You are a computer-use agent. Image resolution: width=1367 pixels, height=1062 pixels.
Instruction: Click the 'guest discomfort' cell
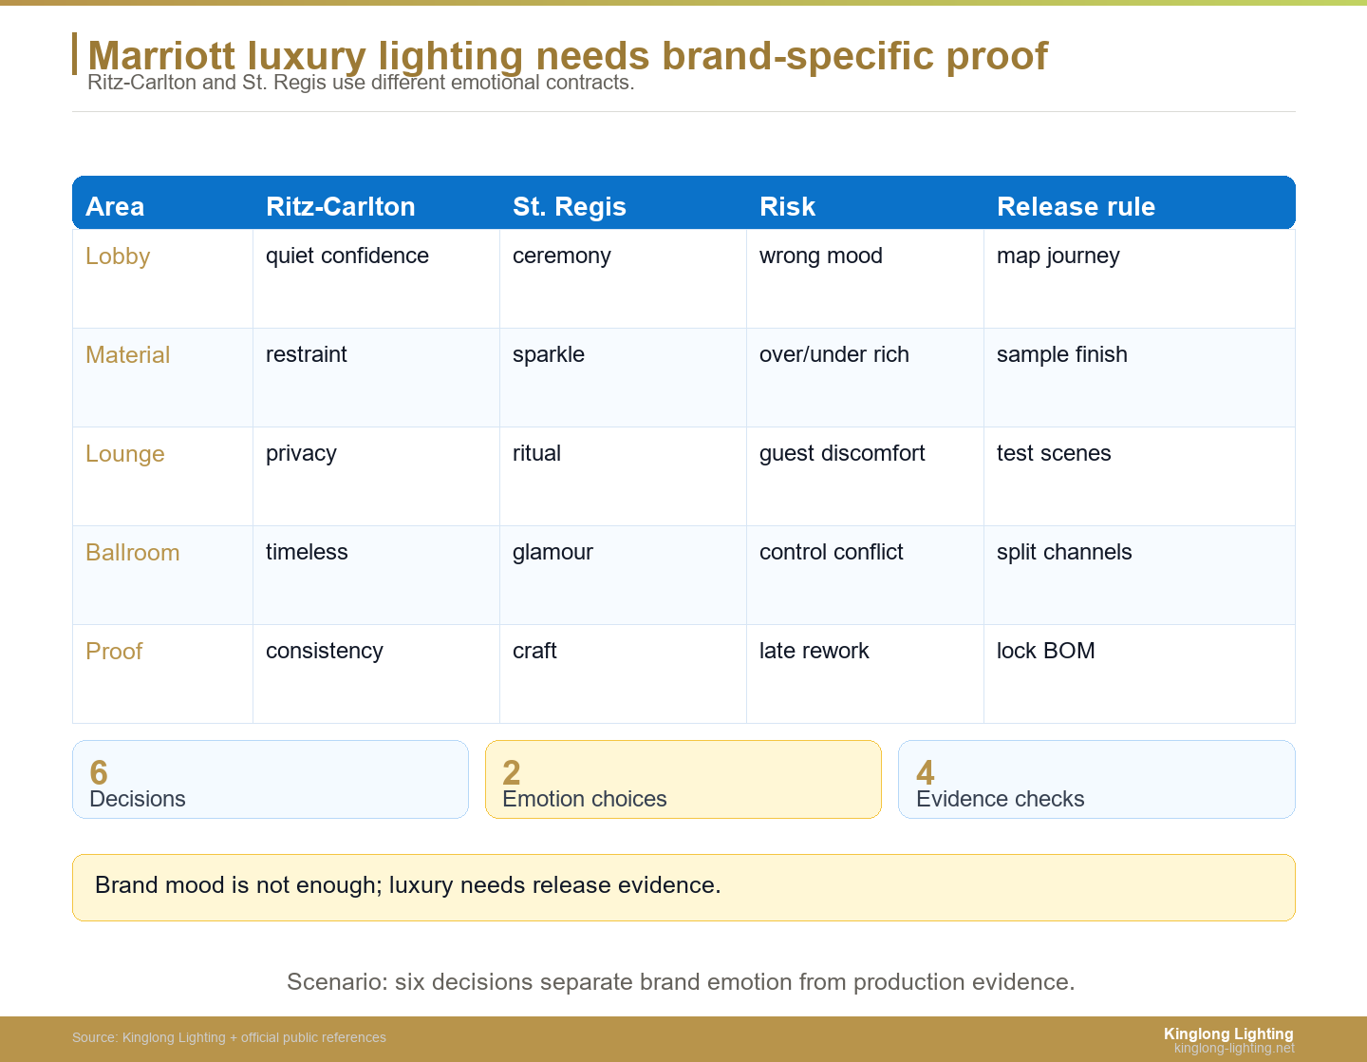click(x=865, y=476)
